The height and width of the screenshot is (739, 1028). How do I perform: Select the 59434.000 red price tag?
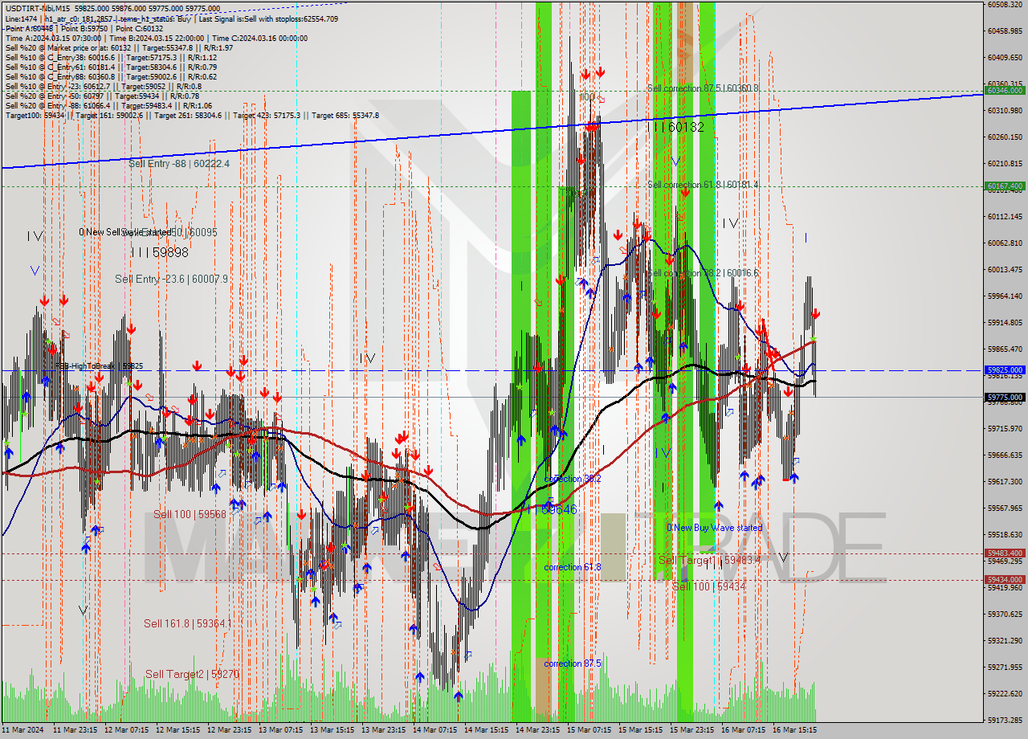1005,580
